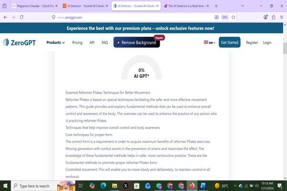The width and height of the screenshot is (287, 191).
Task: Click the 90% zoom level indicator
Action: (x=225, y=17)
